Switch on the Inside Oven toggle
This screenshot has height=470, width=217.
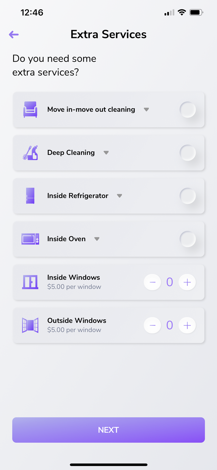(x=188, y=239)
